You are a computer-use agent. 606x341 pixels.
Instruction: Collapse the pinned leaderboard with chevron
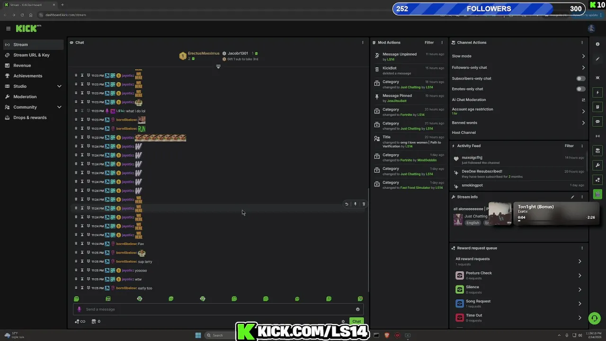[218, 66]
